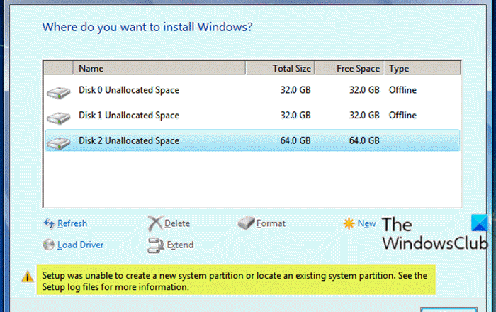Open the Load Driver link
The image size is (496, 312).
tap(80, 245)
